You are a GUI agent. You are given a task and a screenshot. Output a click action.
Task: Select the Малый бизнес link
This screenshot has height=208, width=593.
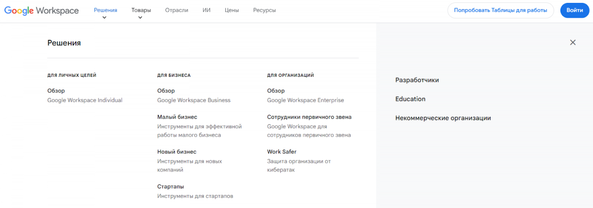pyautogui.click(x=177, y=117)
